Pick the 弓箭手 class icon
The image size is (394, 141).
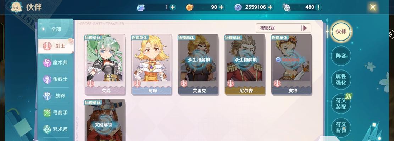(48, 112)
